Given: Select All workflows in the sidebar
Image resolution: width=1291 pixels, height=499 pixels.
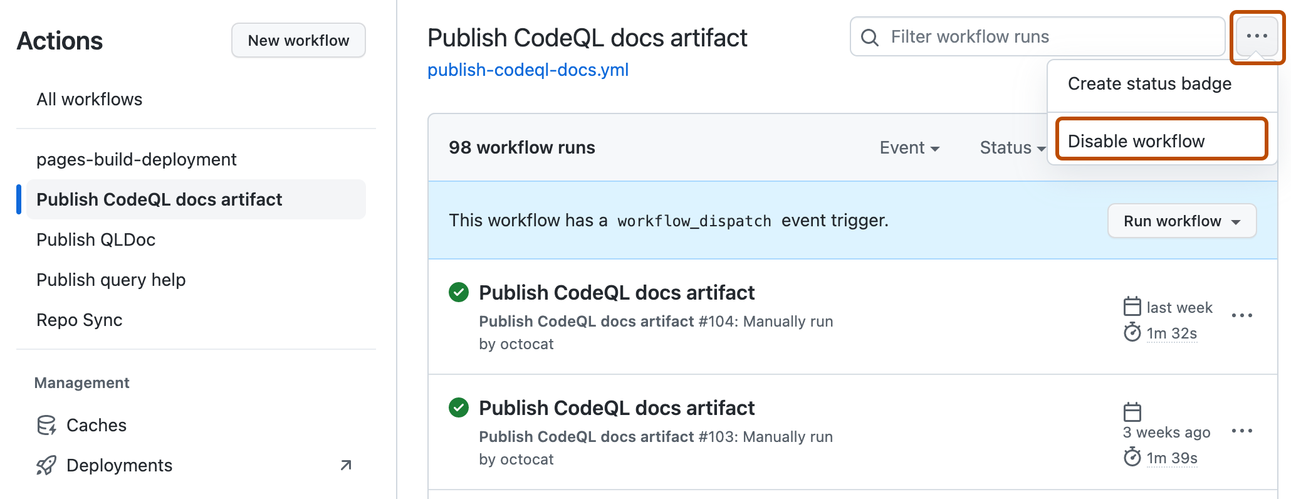Looking at the screenshot, I should tap(89, 99).
